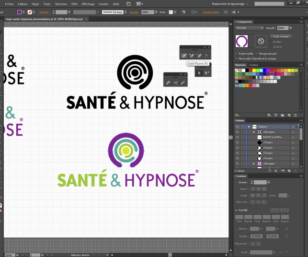Click new swatch group folder icon
The width and height of the screenshot is (308, 257).
tap(283, 115)
